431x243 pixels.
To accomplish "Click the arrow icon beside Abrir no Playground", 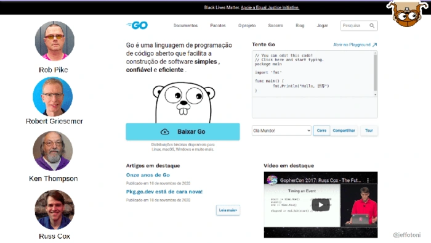I will point(374,44).
